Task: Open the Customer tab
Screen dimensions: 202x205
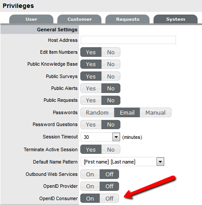Action: tap(79, 19)
